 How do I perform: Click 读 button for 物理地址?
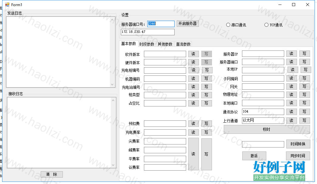(x=291, y=95)
